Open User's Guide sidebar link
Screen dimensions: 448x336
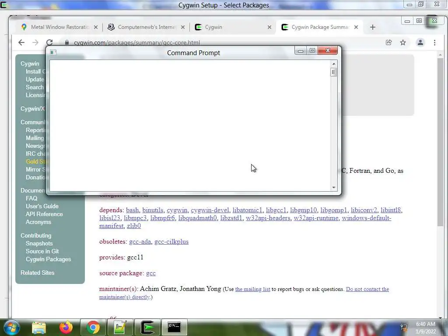tap(42, 206)
